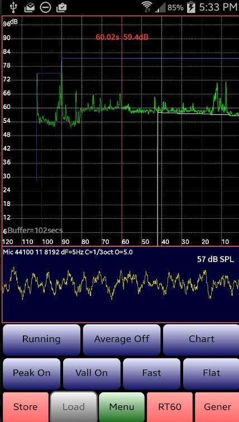Tap the do-not-disturb status bar icon
Viewport: 239px width, 422px height.
(45, 7)
